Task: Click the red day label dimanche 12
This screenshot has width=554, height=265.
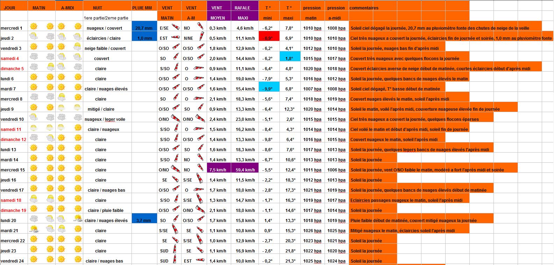Action: coord(13,140)
